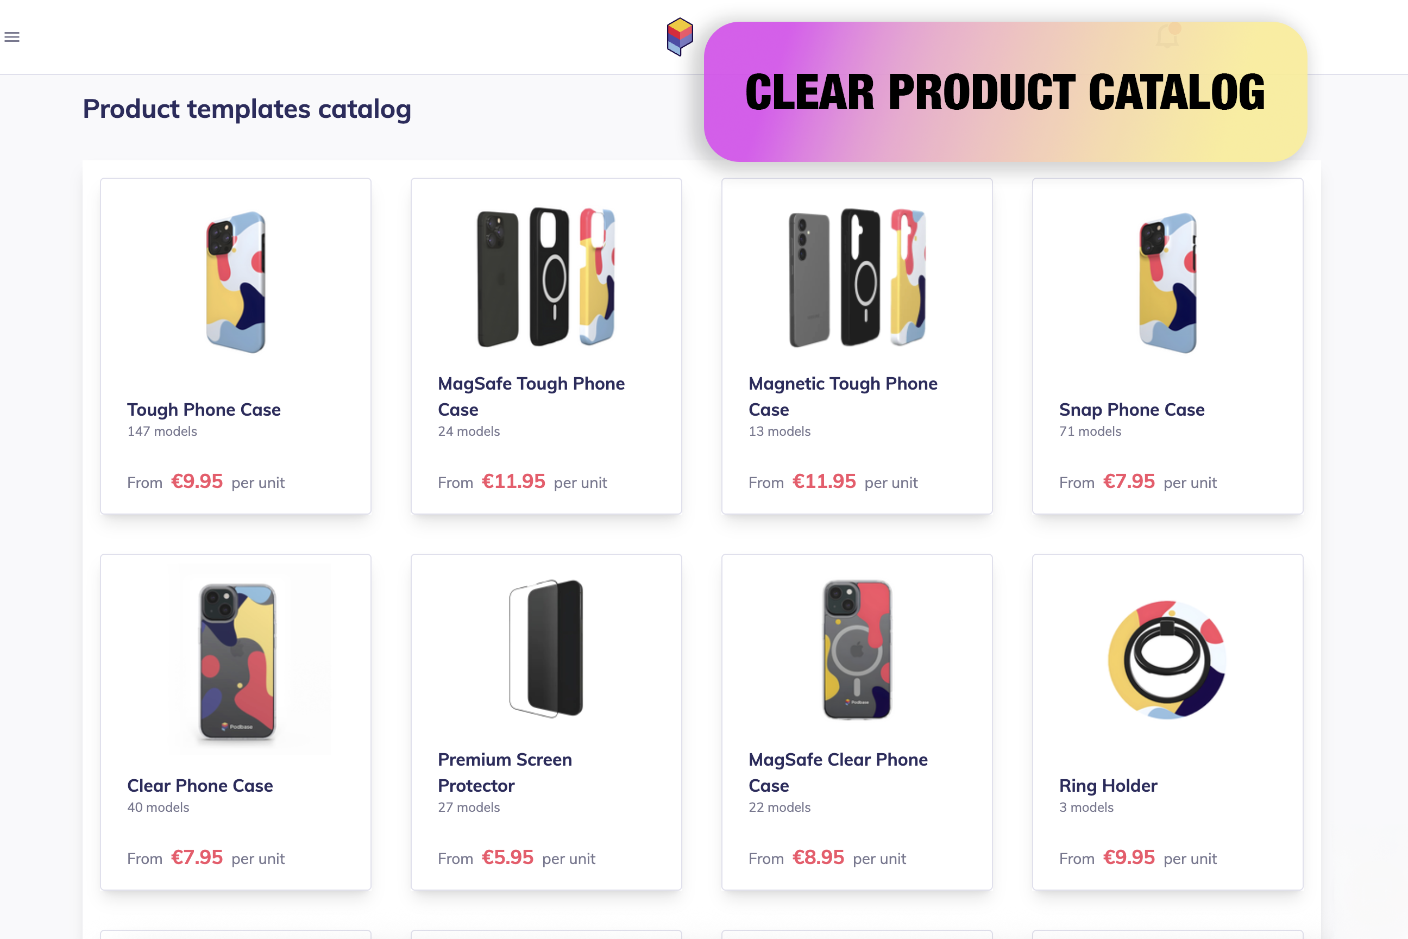Click the Clear Product Catalog banner
The height and width of the screenshot is (939, 1408).
(1005, 92)
